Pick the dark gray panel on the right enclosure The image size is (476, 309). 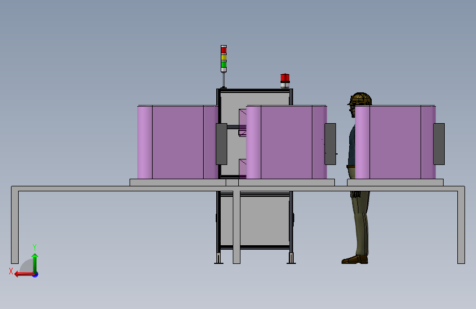(x=439, y=144)
